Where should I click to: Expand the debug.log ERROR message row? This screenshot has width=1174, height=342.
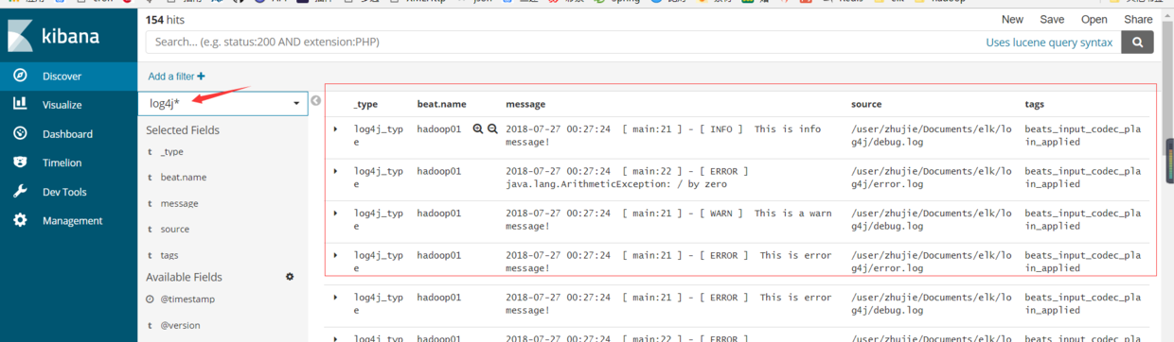pos(335,298)
